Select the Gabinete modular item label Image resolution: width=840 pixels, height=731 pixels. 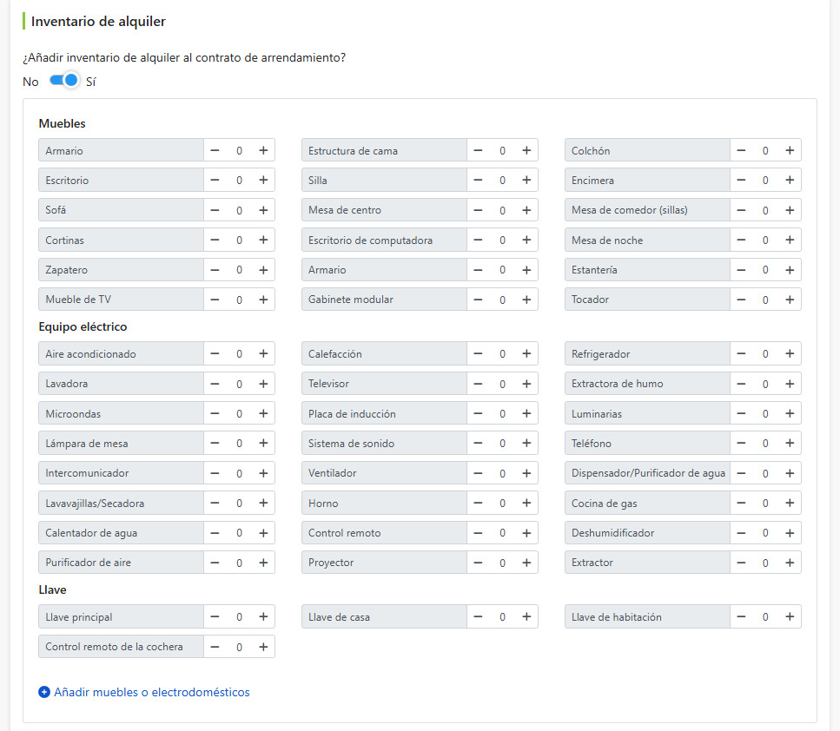(351, 300)
